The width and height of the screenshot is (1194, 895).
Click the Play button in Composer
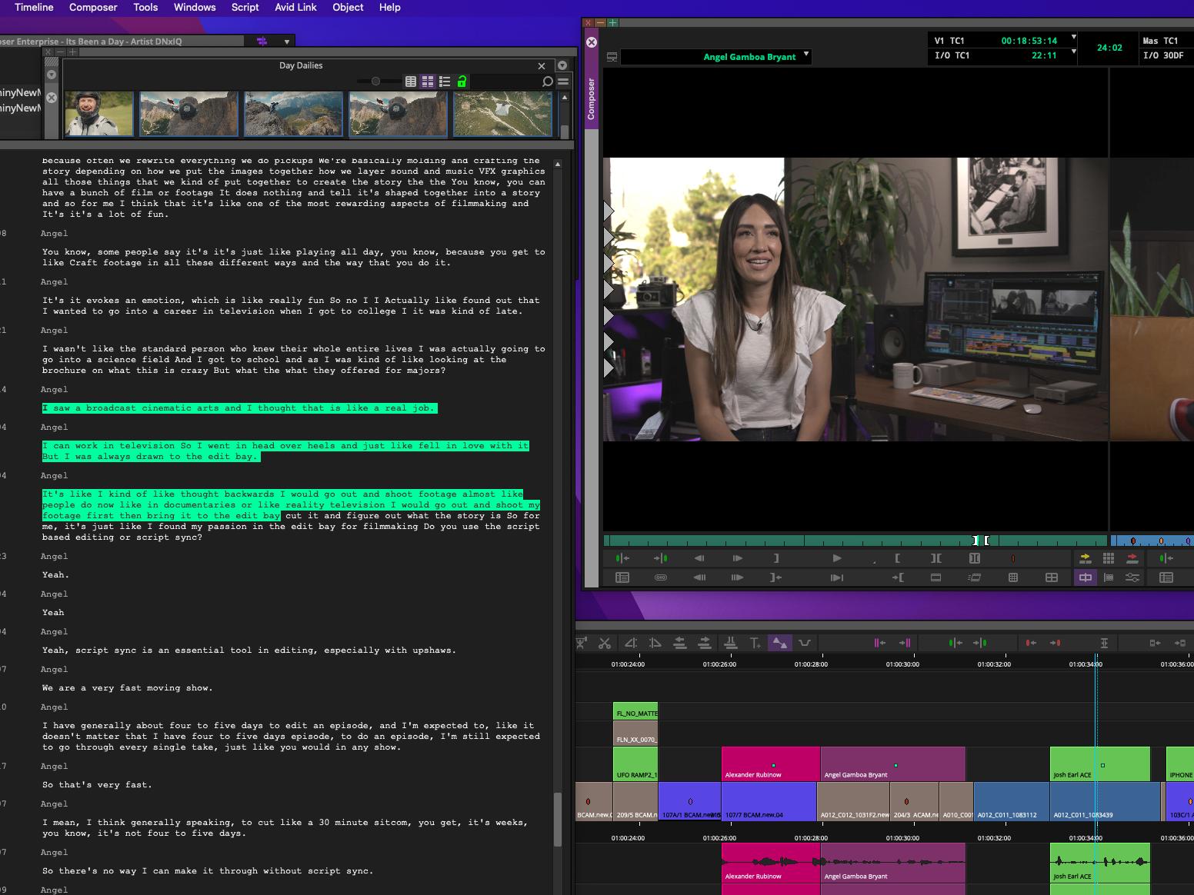click(x=837, y=558)
